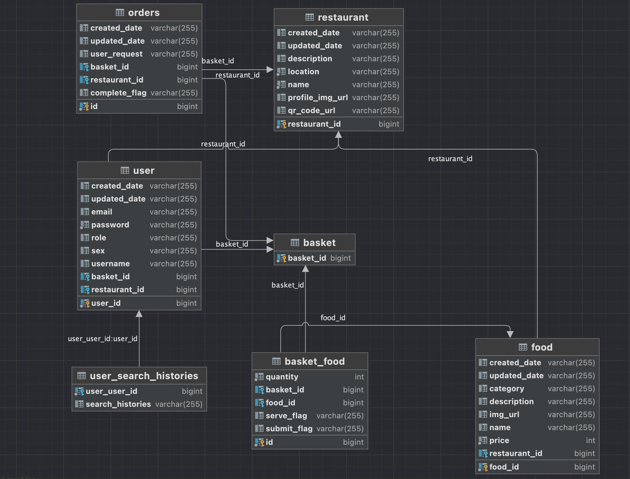Click foreign key icon of basket_id in orders
630x479 pixels.
pyautogui.click(x=84, y=67)
